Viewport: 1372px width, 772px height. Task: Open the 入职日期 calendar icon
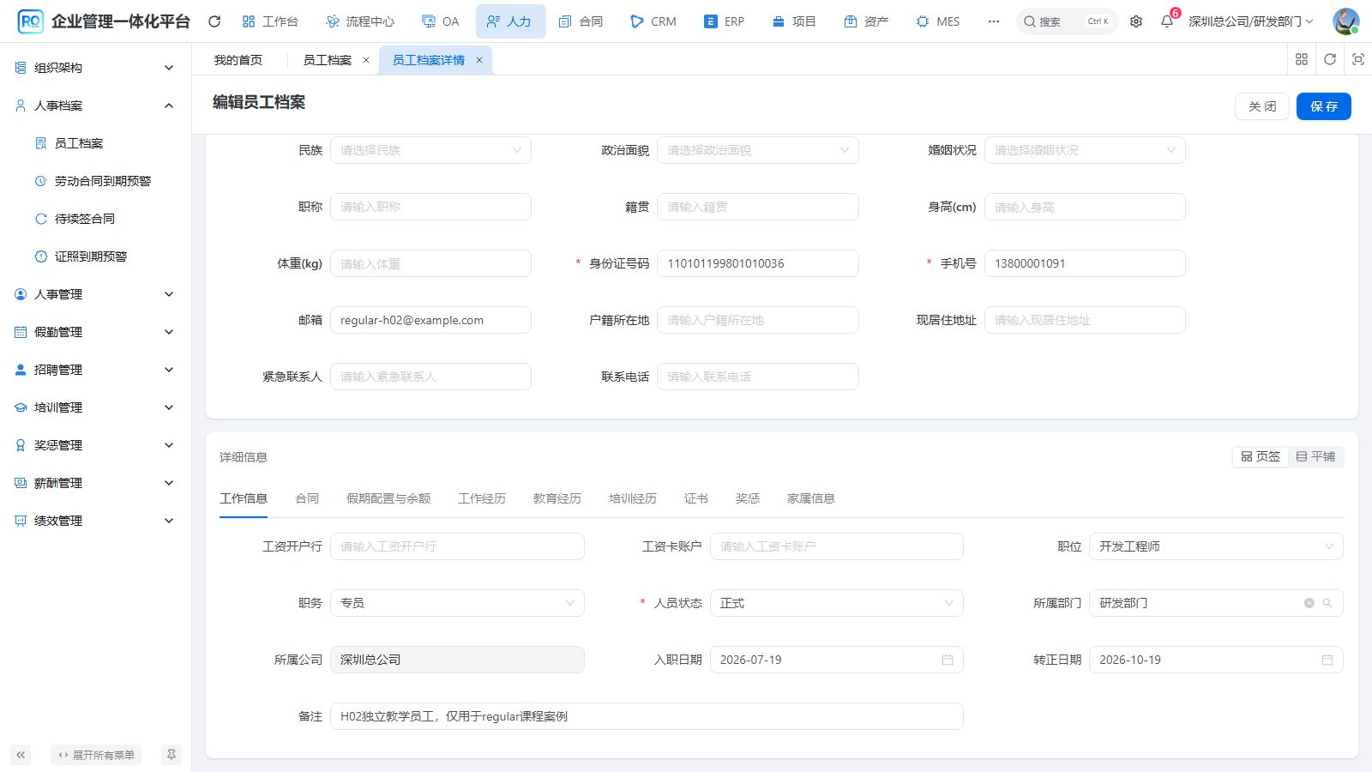948,660
